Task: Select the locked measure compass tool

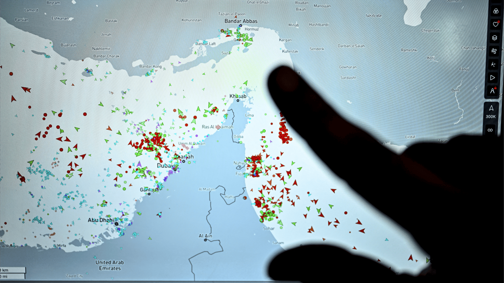Action: click(x=492, y=91)
